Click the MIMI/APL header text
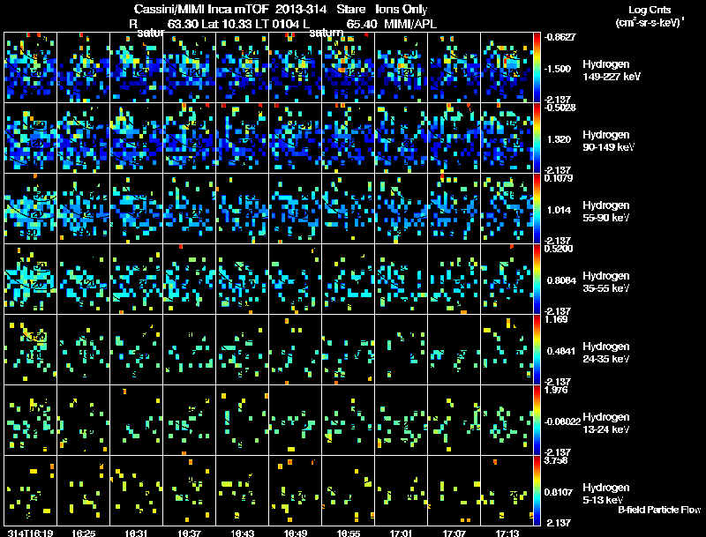 coord(410,24)
